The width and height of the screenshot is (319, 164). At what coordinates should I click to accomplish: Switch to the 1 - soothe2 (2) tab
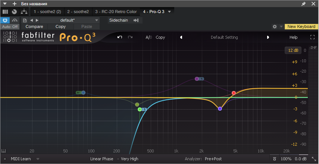(47, 12)
